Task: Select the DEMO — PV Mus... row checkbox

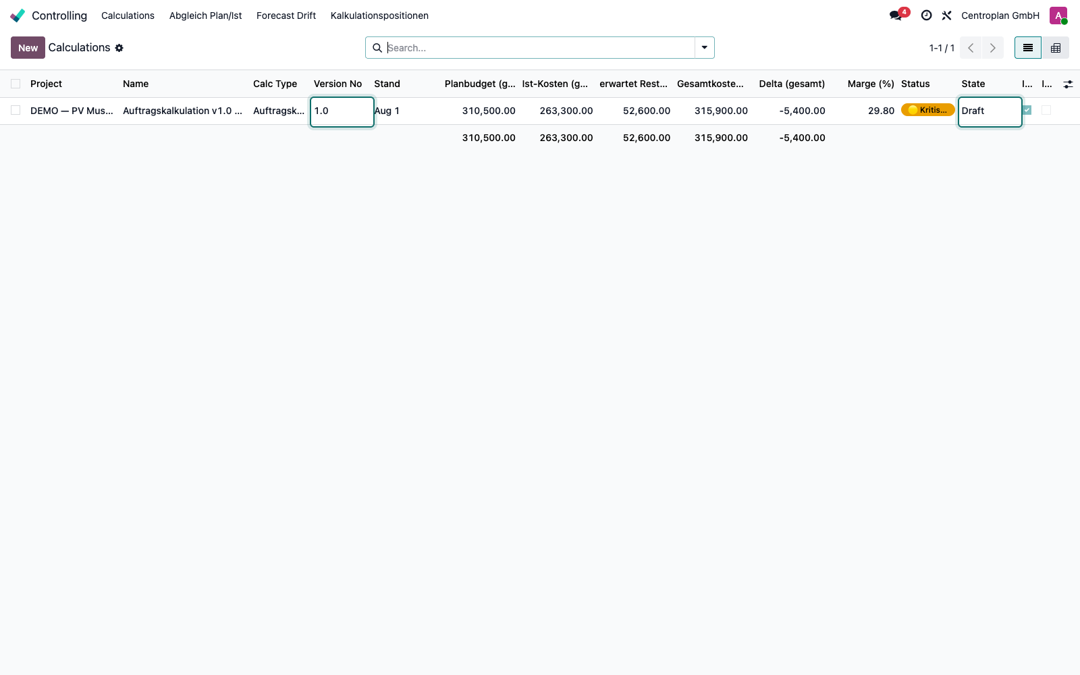Action: tap(16, 110)
